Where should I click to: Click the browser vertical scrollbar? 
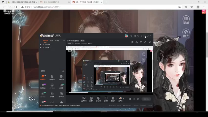tap(207, 45)
